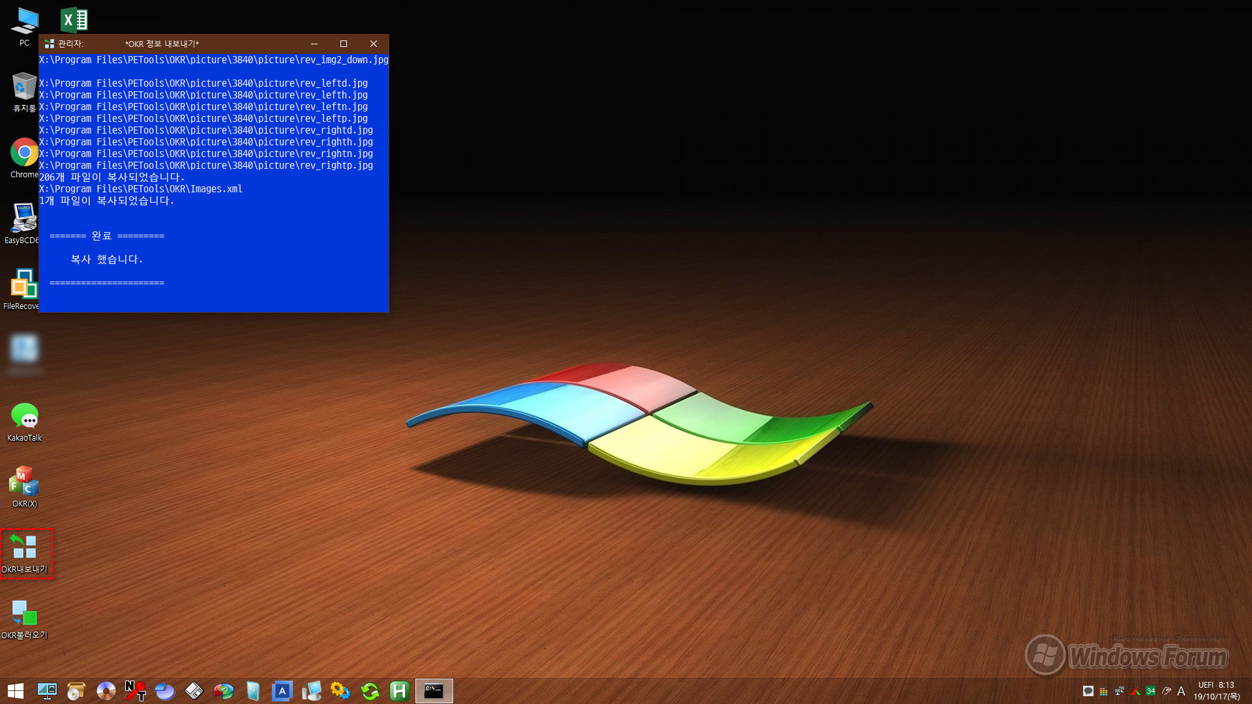The width and height of the screenshot is (1252, 704).
Task: Minimize the OKR 정보 내보내기 console window
Action: [314, 44]
